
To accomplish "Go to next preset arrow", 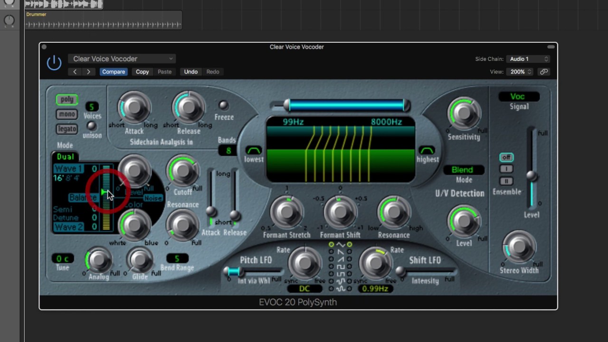I will (x=88, y=72).
